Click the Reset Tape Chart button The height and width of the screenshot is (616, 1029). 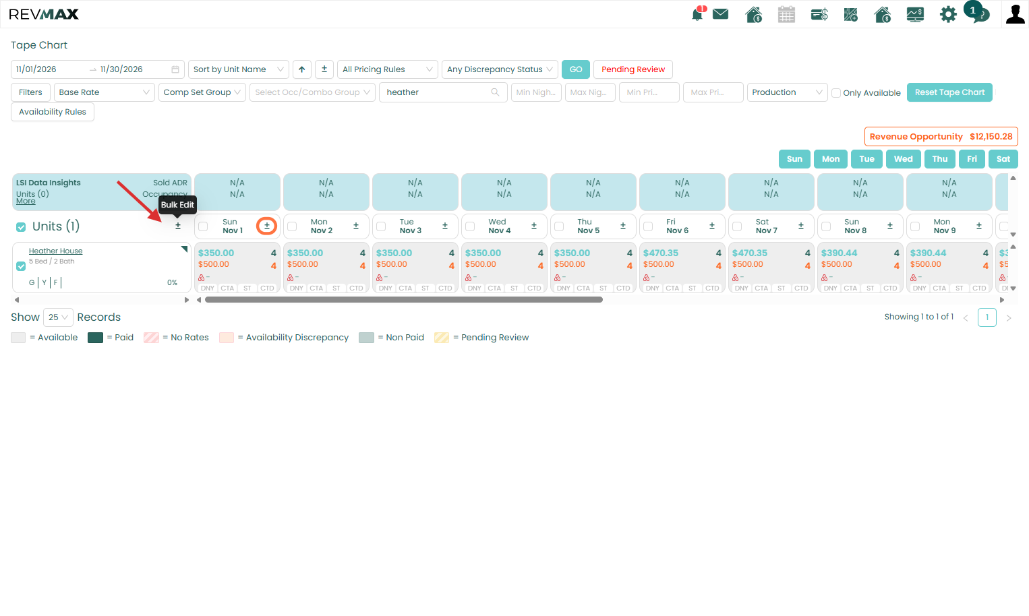coord(949,92)
